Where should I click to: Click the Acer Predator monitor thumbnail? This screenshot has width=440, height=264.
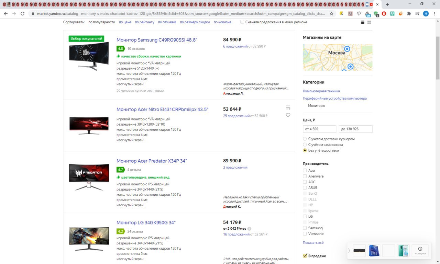point(89,177)
